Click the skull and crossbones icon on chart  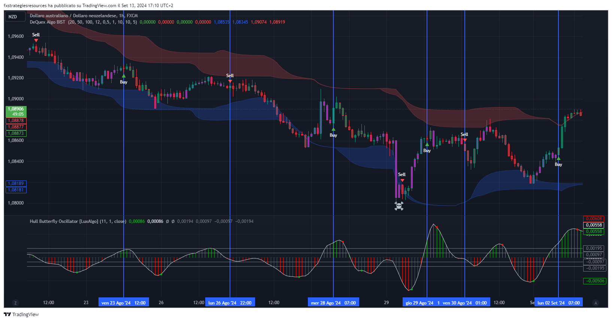coord(399,206)
